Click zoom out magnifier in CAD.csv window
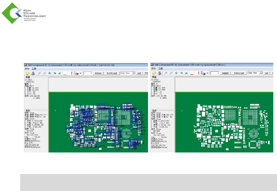 [x=171, y=73]
